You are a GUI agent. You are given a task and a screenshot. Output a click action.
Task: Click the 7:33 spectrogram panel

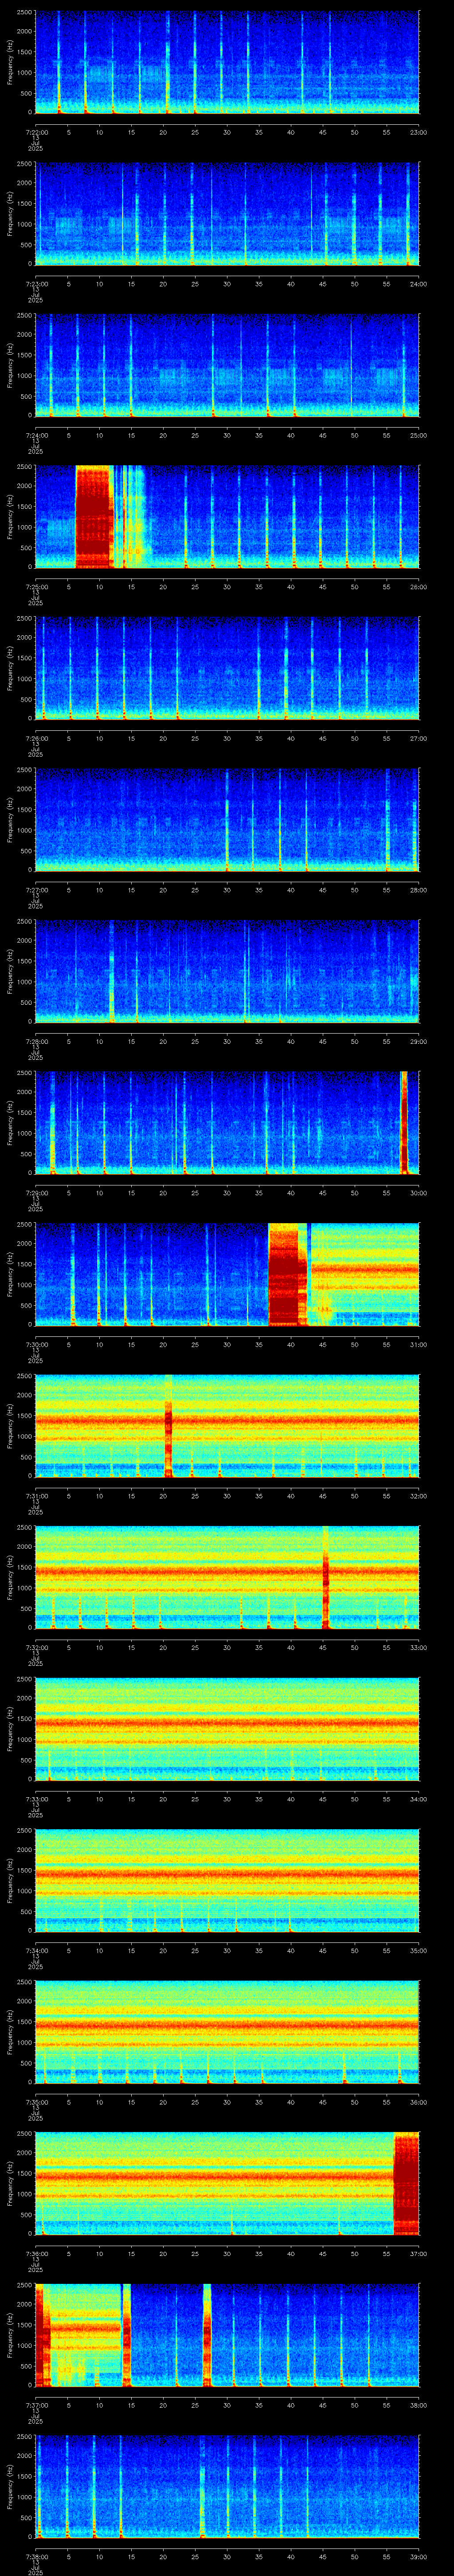(227, 1729)
